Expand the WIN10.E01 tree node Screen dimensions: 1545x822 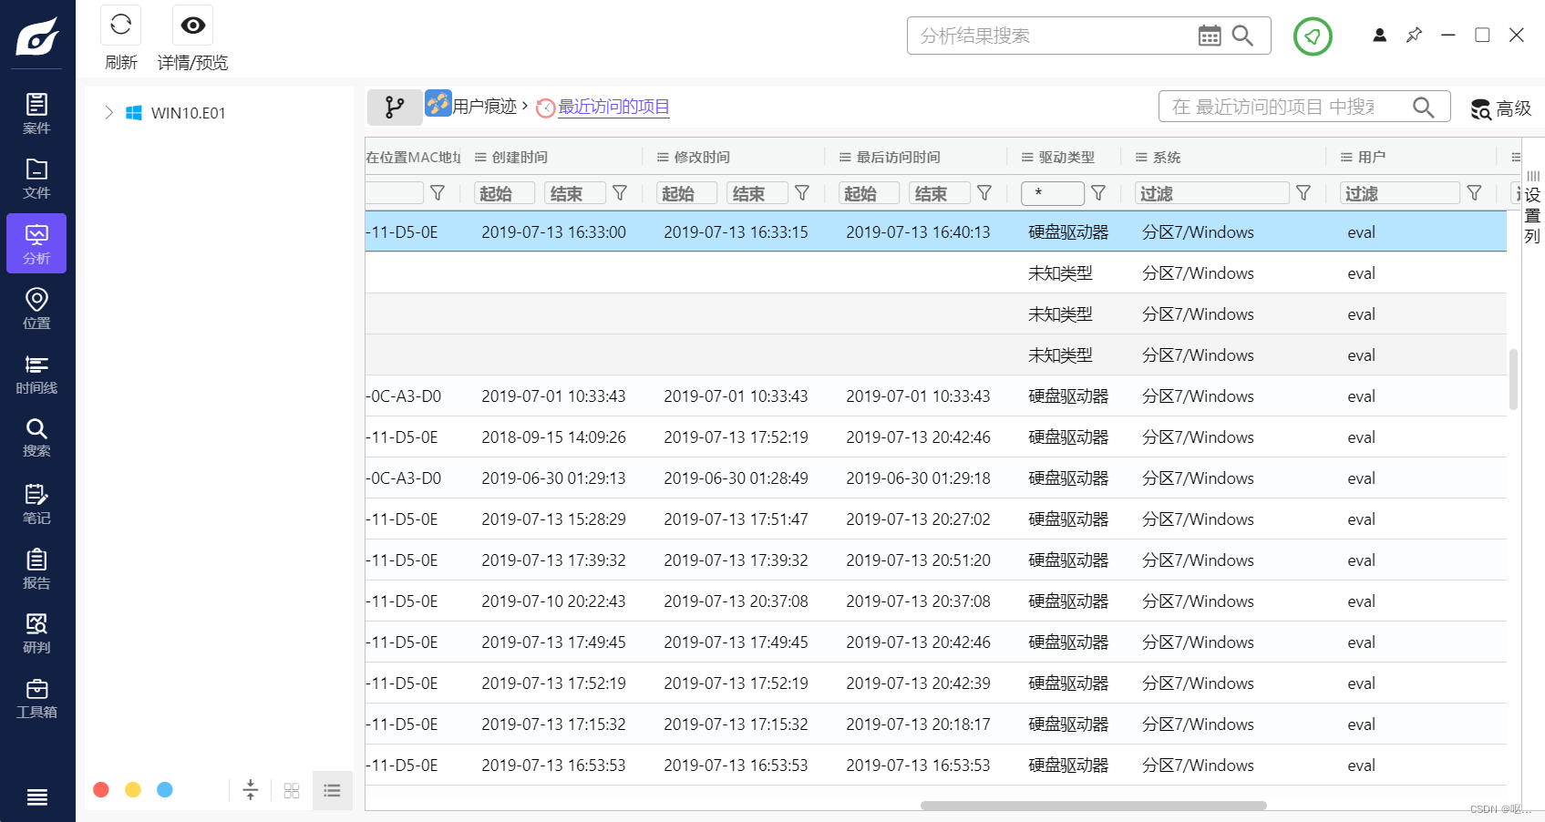108,112
